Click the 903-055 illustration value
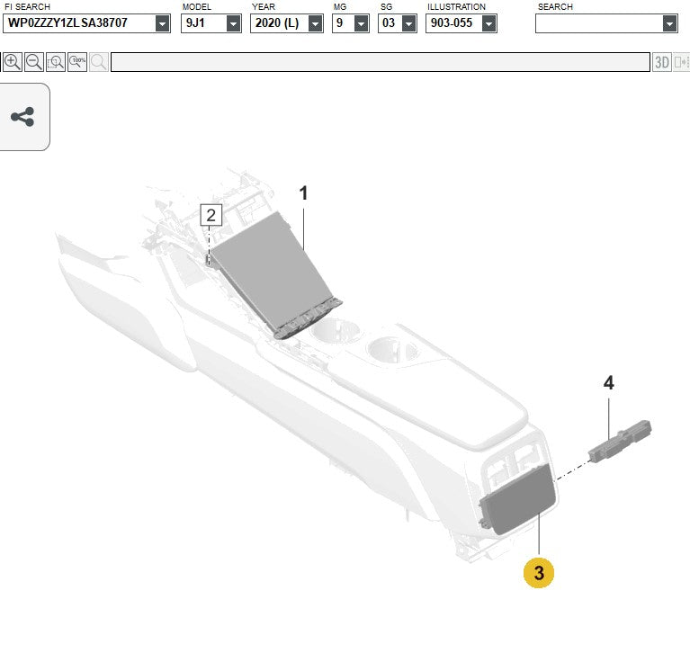Viewport: 690px width, 662px height. tap(452, 22)
